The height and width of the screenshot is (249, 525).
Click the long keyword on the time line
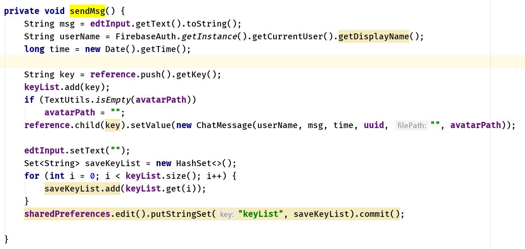(34, 49)
